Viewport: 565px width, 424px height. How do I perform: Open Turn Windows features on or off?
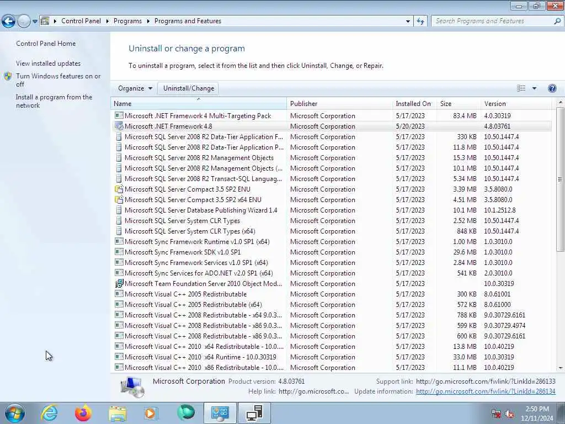click(58, 80)
